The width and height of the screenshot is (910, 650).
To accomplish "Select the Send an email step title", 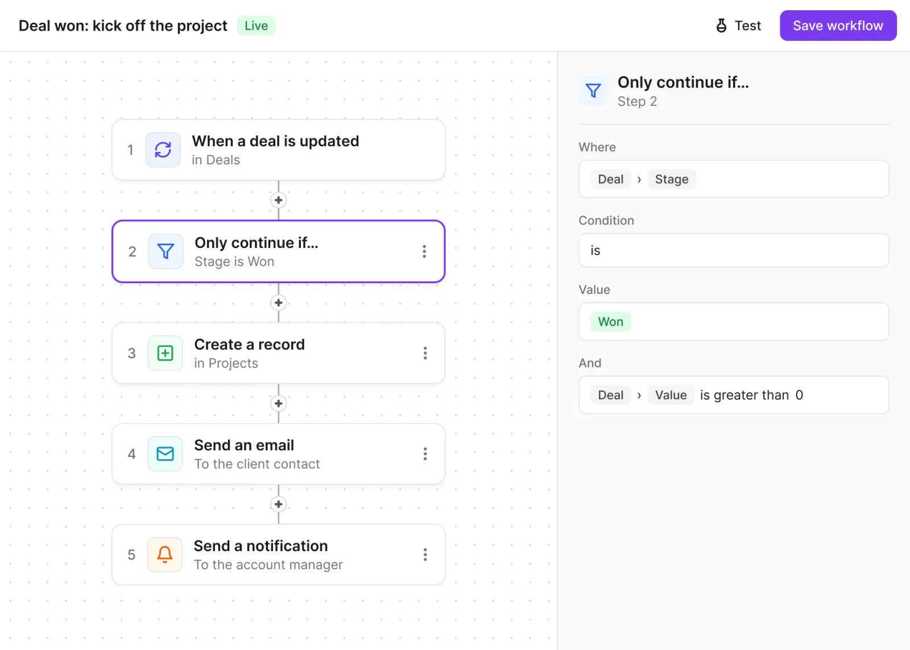I will pos(244,445).
